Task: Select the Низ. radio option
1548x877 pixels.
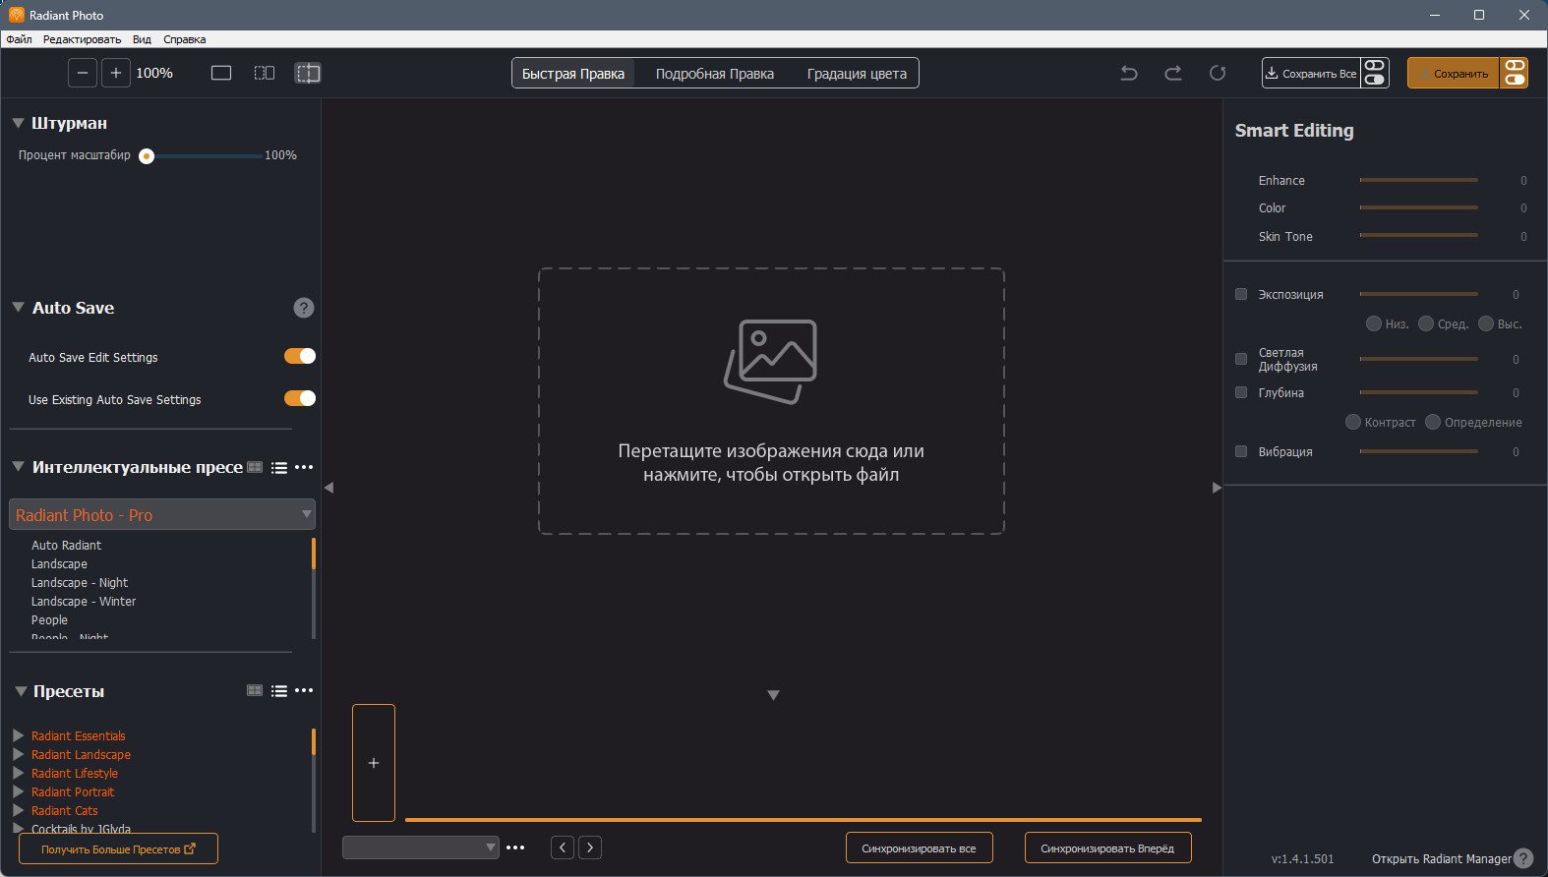Action: click(1374, 323)
